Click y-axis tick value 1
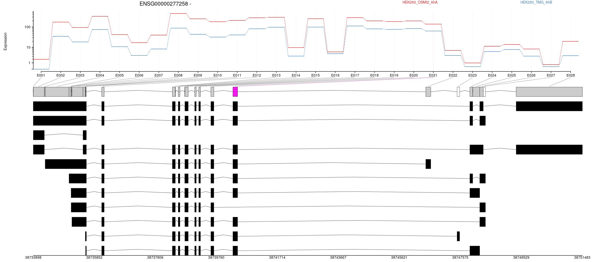 click(29, 63)
